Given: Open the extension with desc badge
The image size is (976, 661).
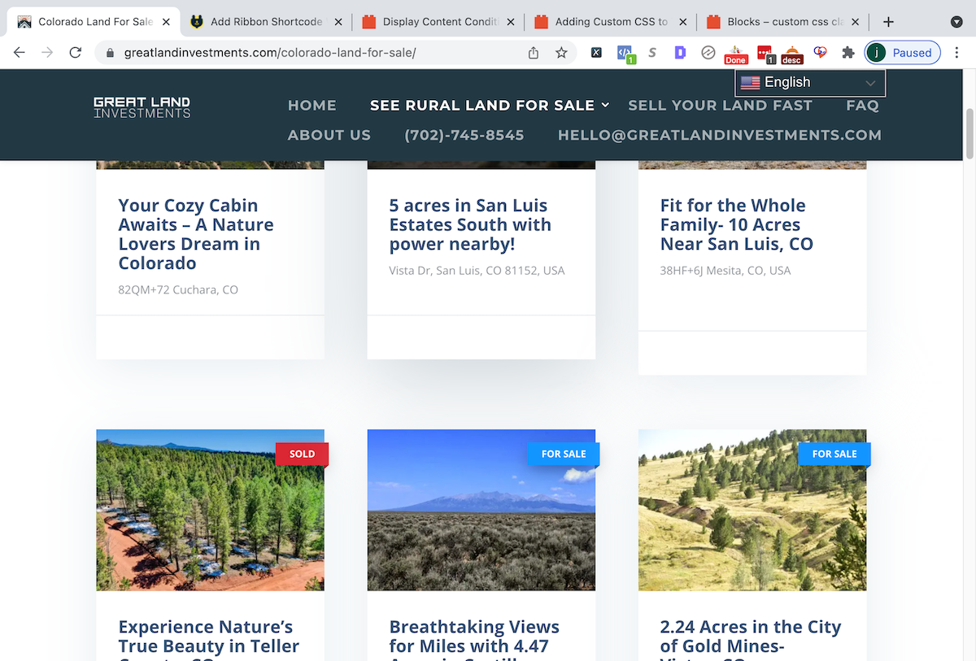Looking at the screenshot, I should tap(791, 54).
